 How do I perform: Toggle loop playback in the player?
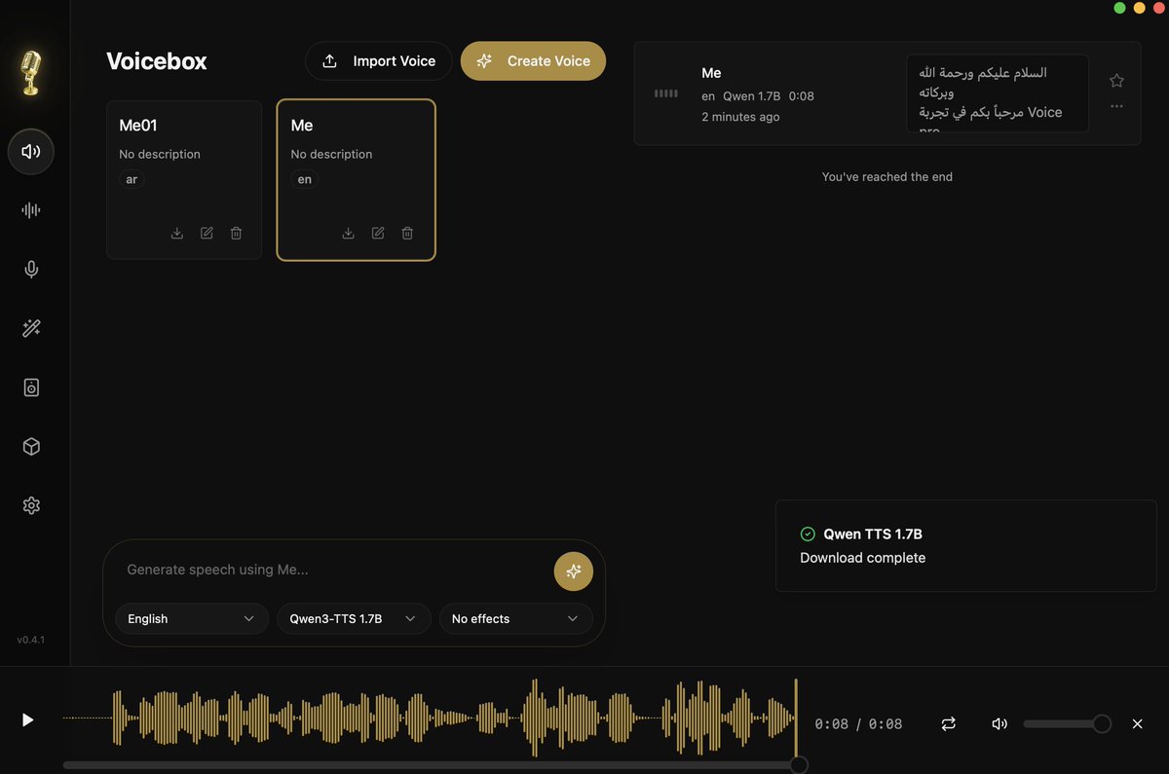click(x=949, y=723)
